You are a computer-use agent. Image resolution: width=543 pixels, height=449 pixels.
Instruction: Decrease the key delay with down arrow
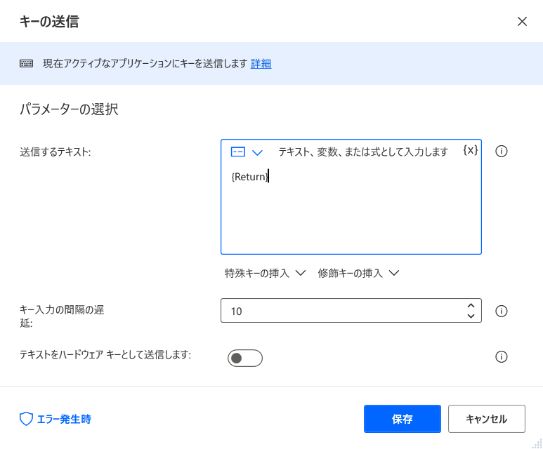tap(471, 316)
